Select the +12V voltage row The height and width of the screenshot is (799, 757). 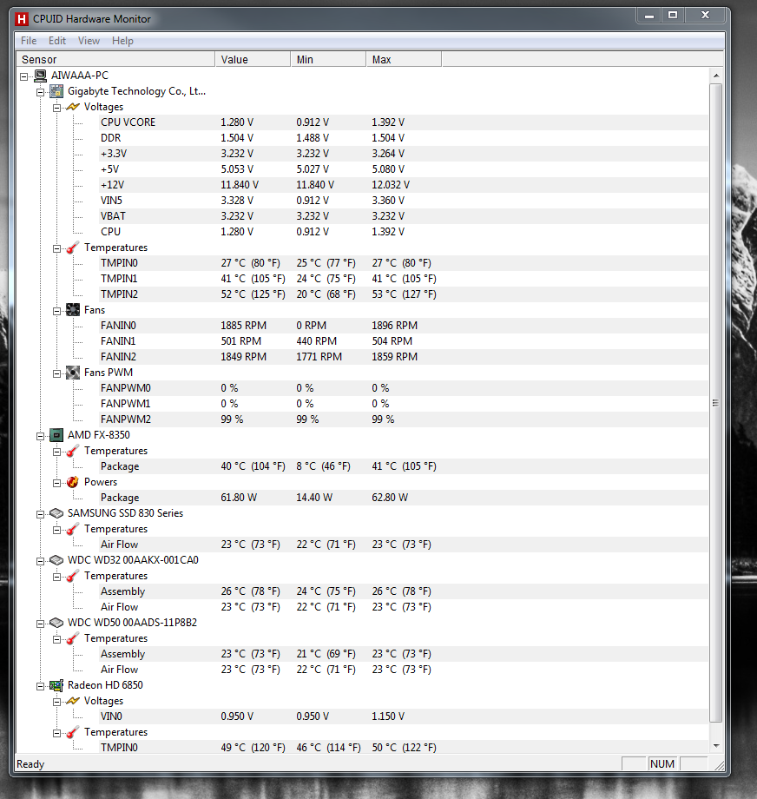point(404,185)
